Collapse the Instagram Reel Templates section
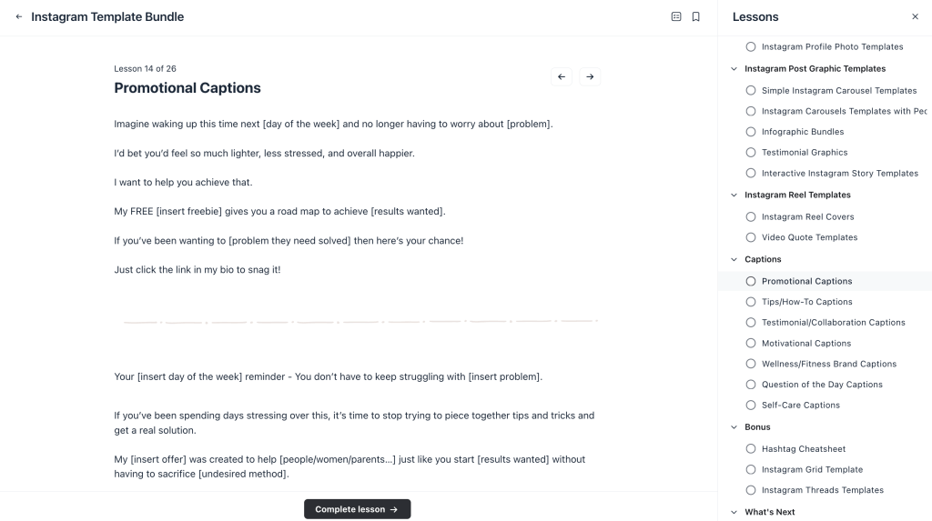The width and height of the screenshot is (932, 521). tap(734, 195)
